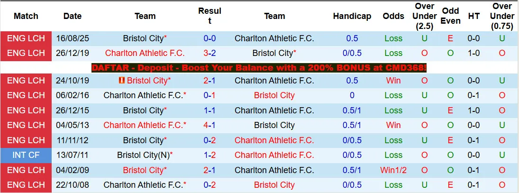Open the ENG LCH badge for 16/08/25
Image resolution: width=519 pixels, height=193 pixels.
coord(26,38)
